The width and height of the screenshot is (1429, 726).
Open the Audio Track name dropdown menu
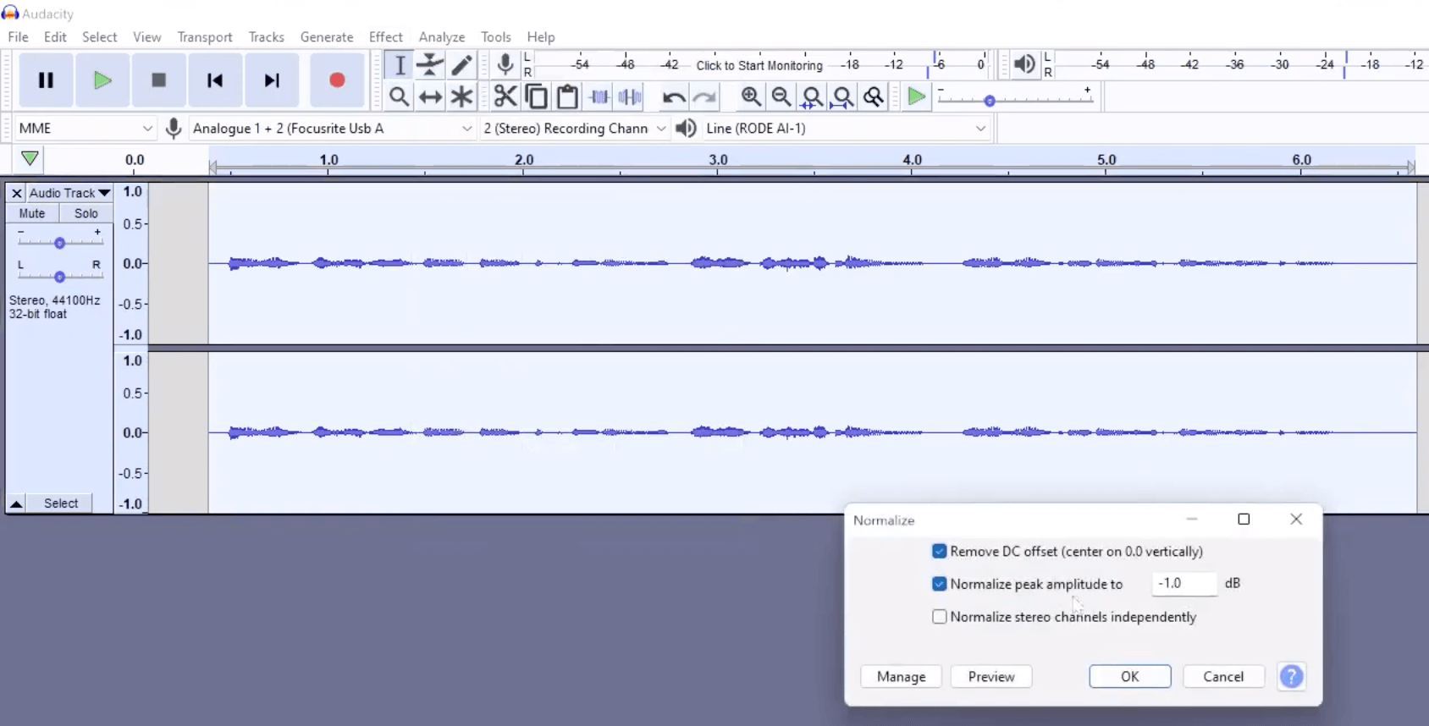pyautogui.click(x=69, y=193)
